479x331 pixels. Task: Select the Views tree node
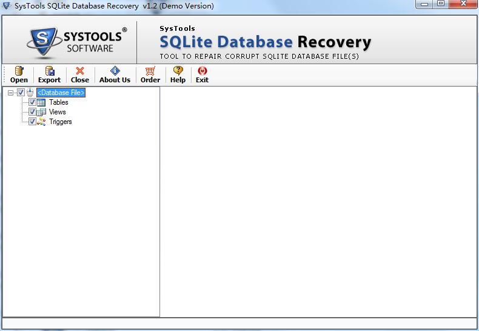point(58,112)
